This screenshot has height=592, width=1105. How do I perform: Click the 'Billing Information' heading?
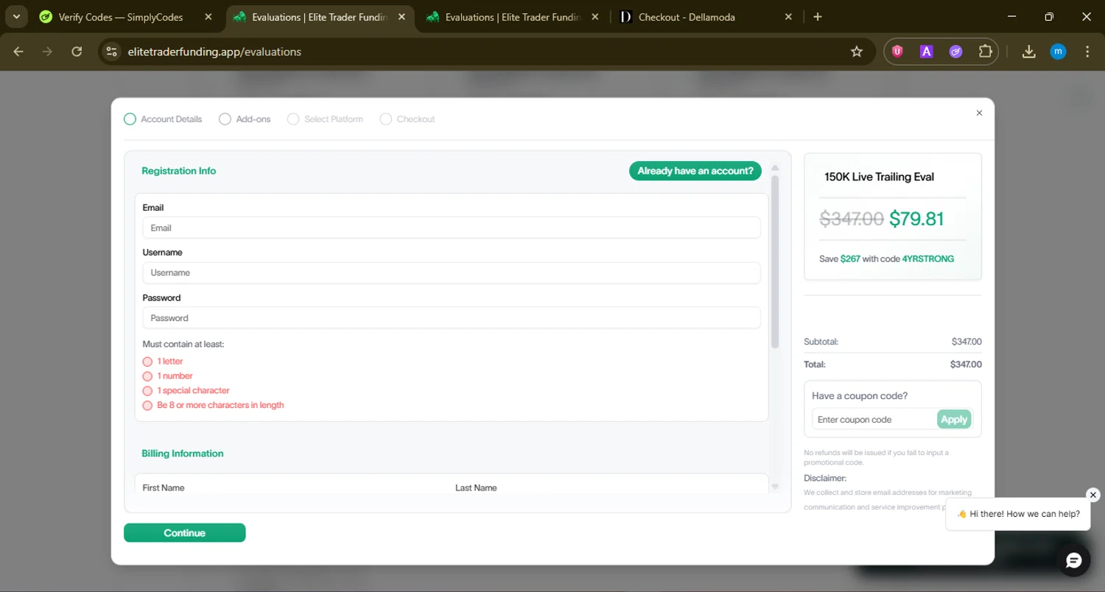(x=183, y=454)
